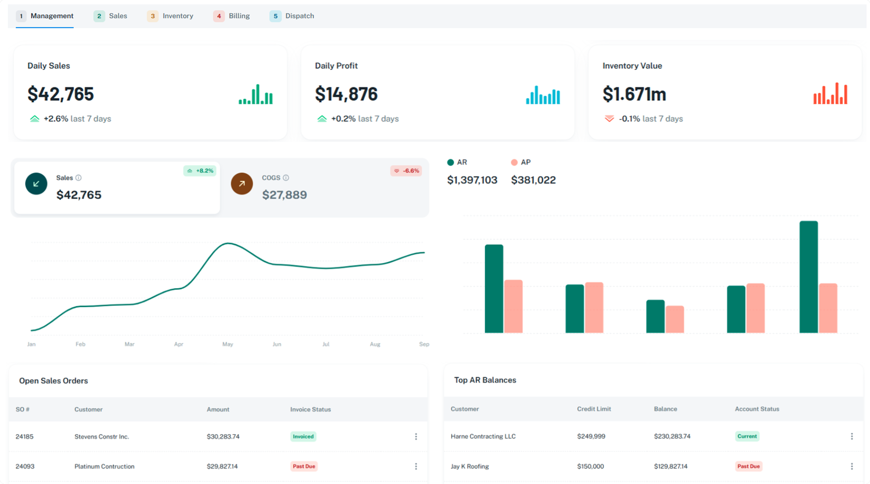Click Inventory Value red mini bar chart
The width and height of the screenshot is (870, 484).
[830, 94]
